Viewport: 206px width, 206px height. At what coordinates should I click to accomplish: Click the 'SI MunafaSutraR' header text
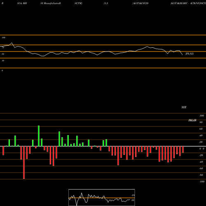[51, 3]
